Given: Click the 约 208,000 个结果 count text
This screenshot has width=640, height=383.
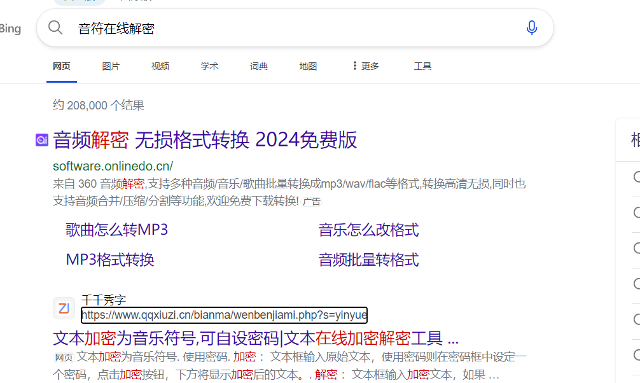Looking at the screenshot, I should click(x=99, y=106).
